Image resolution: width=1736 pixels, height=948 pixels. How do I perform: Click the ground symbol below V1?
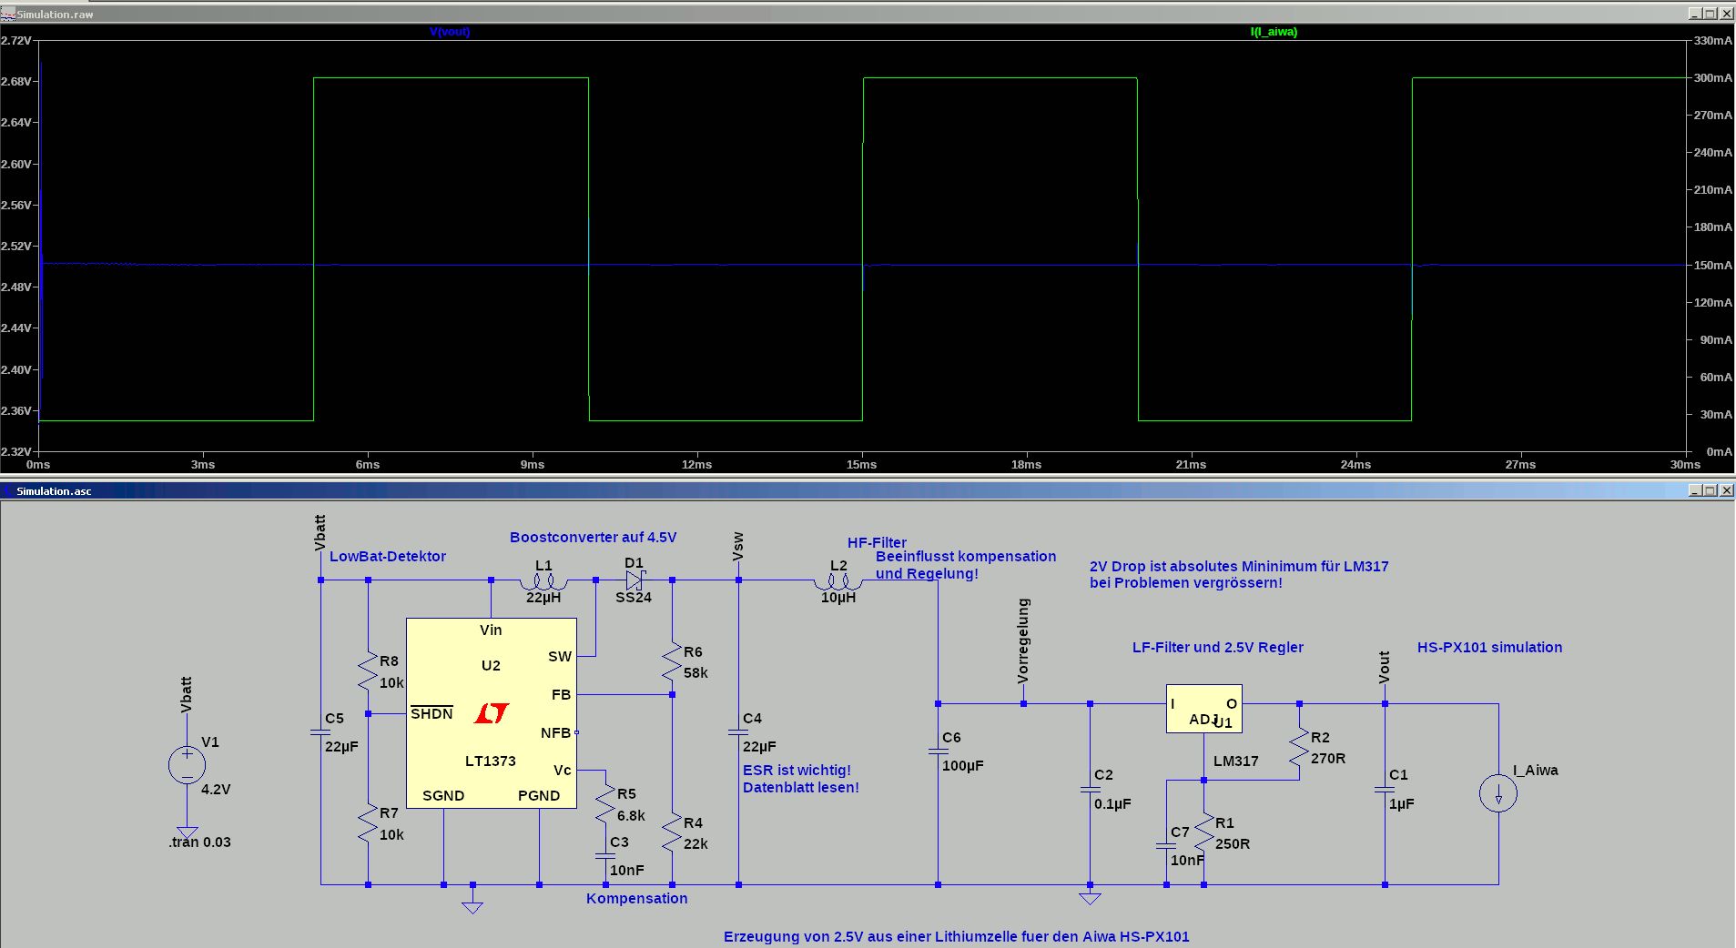(x=187, y=832)
